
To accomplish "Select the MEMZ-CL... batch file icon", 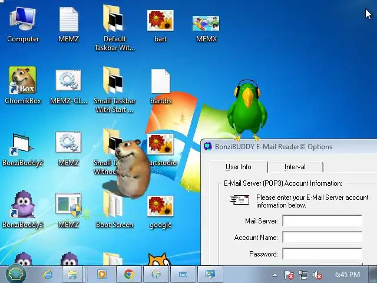I will [68, 87].
